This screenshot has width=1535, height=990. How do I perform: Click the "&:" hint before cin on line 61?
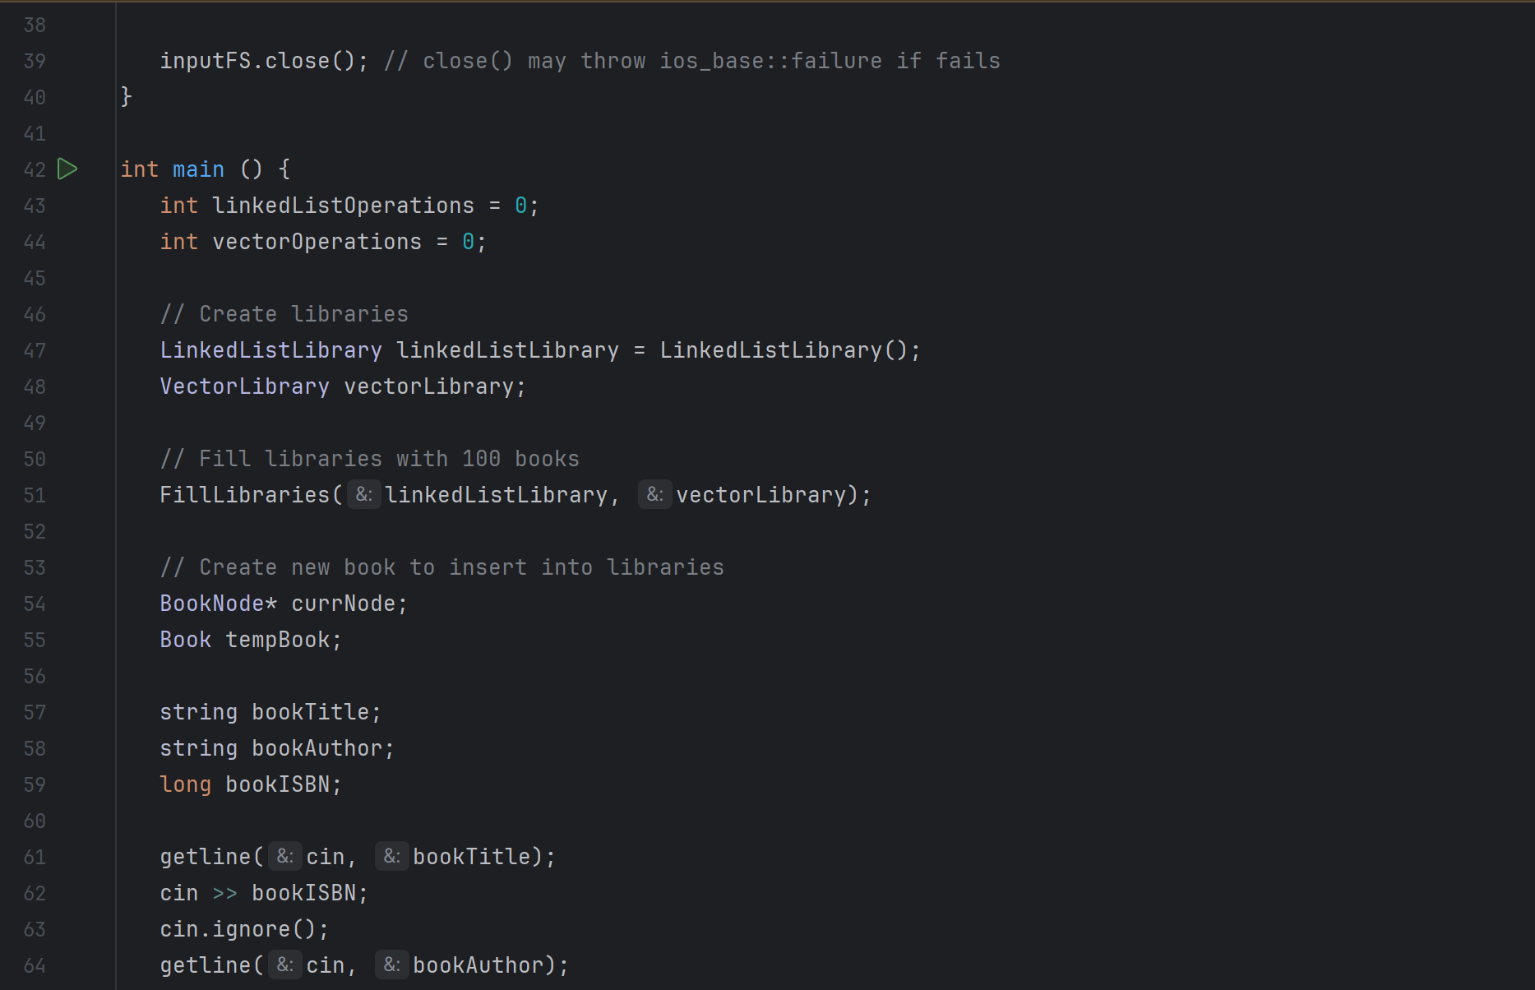coord(285,855)
